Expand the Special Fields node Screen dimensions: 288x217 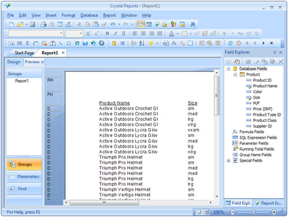click(229, 160)
